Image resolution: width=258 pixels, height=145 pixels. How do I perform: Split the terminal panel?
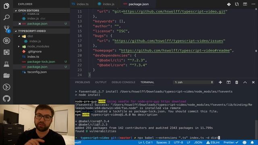229,82
